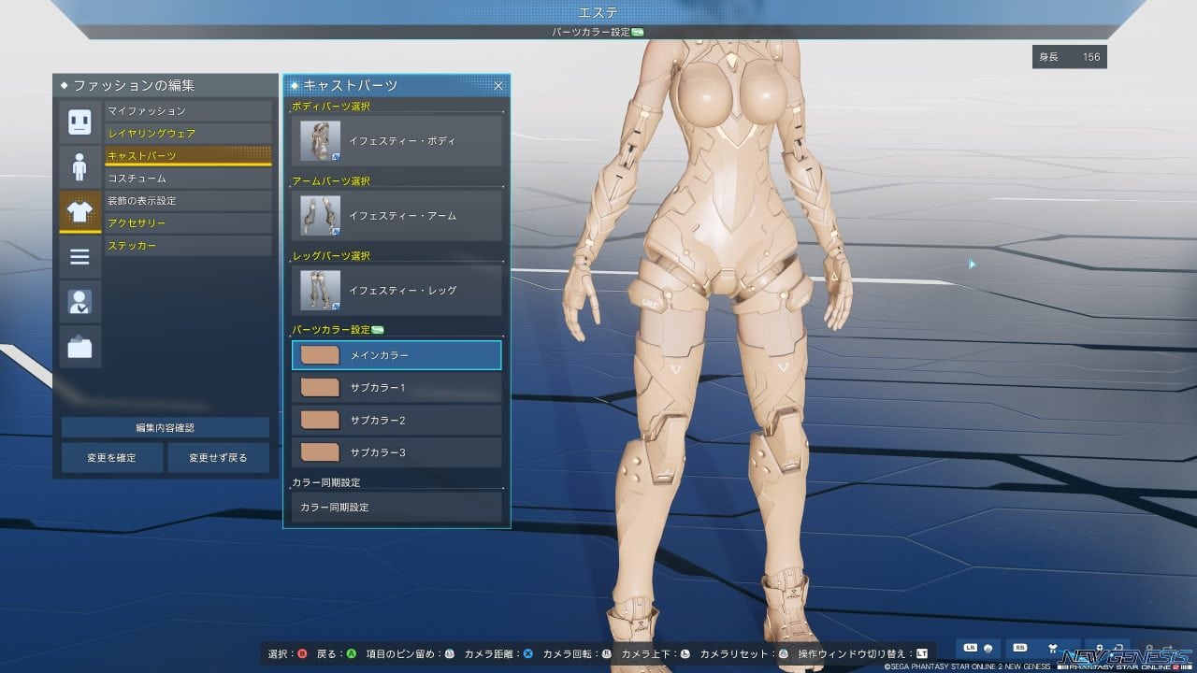Click the 項目のピン留め stick icon

(450, 653)
